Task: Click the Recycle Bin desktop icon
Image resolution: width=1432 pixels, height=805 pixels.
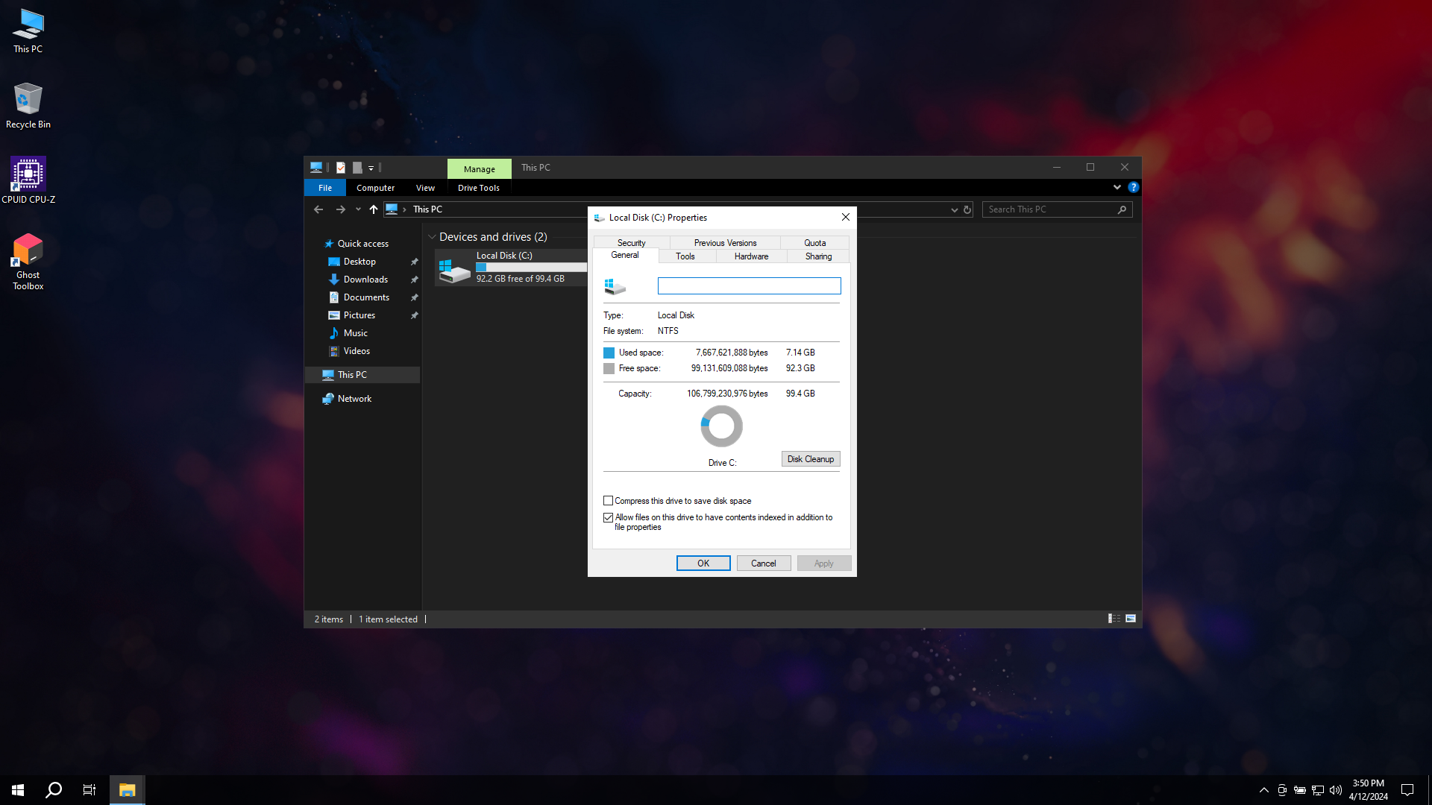Action: (x=28, y=103)
